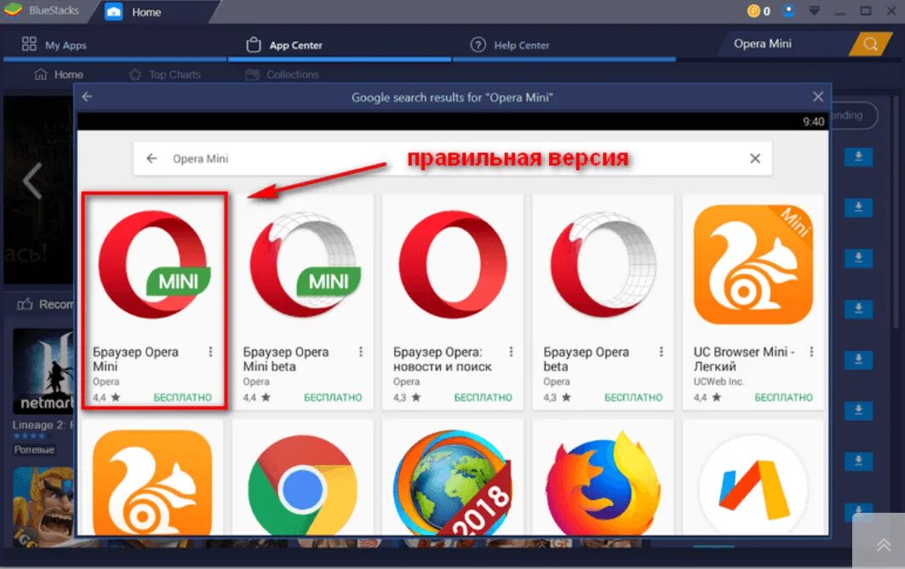Open the Collections sub-tab
The height and width of the screenshot is (569, 905).
coord(283,74)
